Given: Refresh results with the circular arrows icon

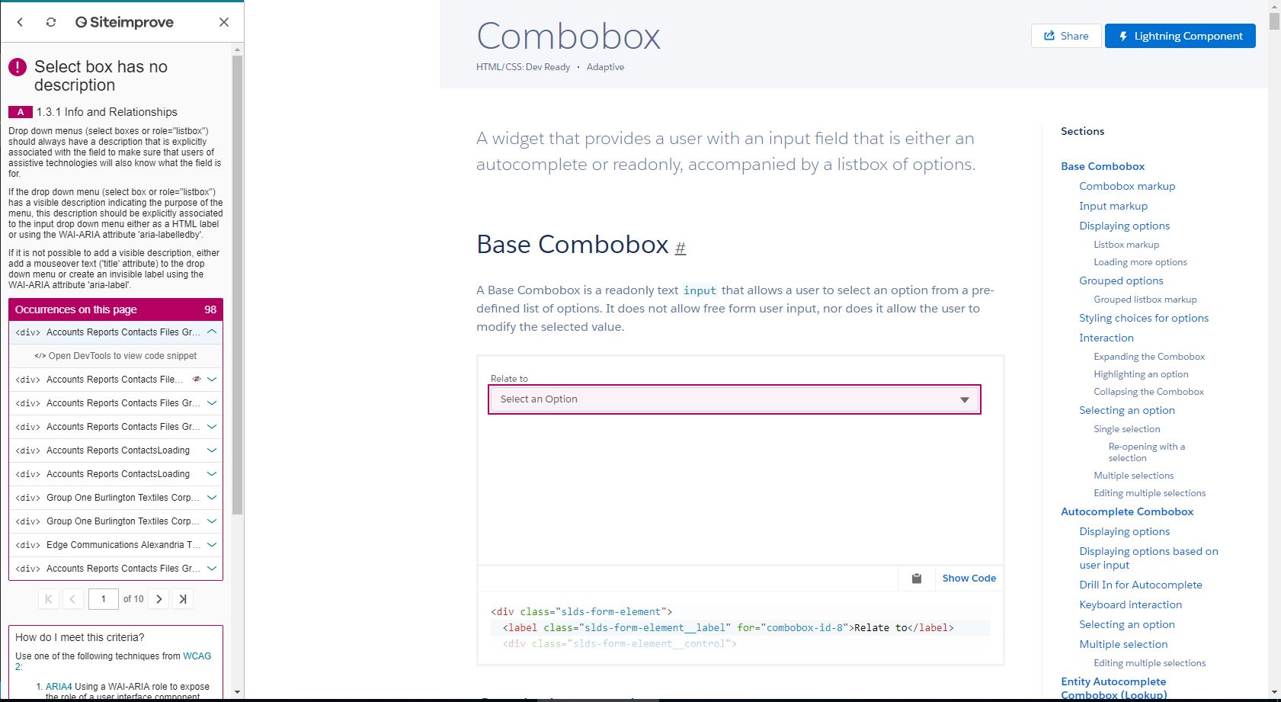Looking at the screenshot, I should [x=50, y=22].
